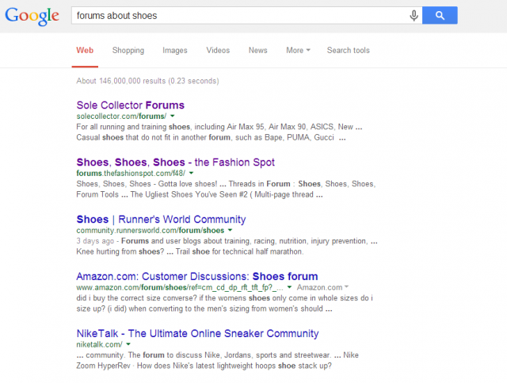This screenshot has height=383, width=507.
Task: Open Shoes | Runner's World Community result
Action: (x=161, y=219)
